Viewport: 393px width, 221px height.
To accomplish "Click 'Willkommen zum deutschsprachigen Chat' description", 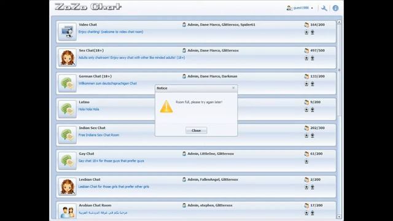I will point(107,83).
